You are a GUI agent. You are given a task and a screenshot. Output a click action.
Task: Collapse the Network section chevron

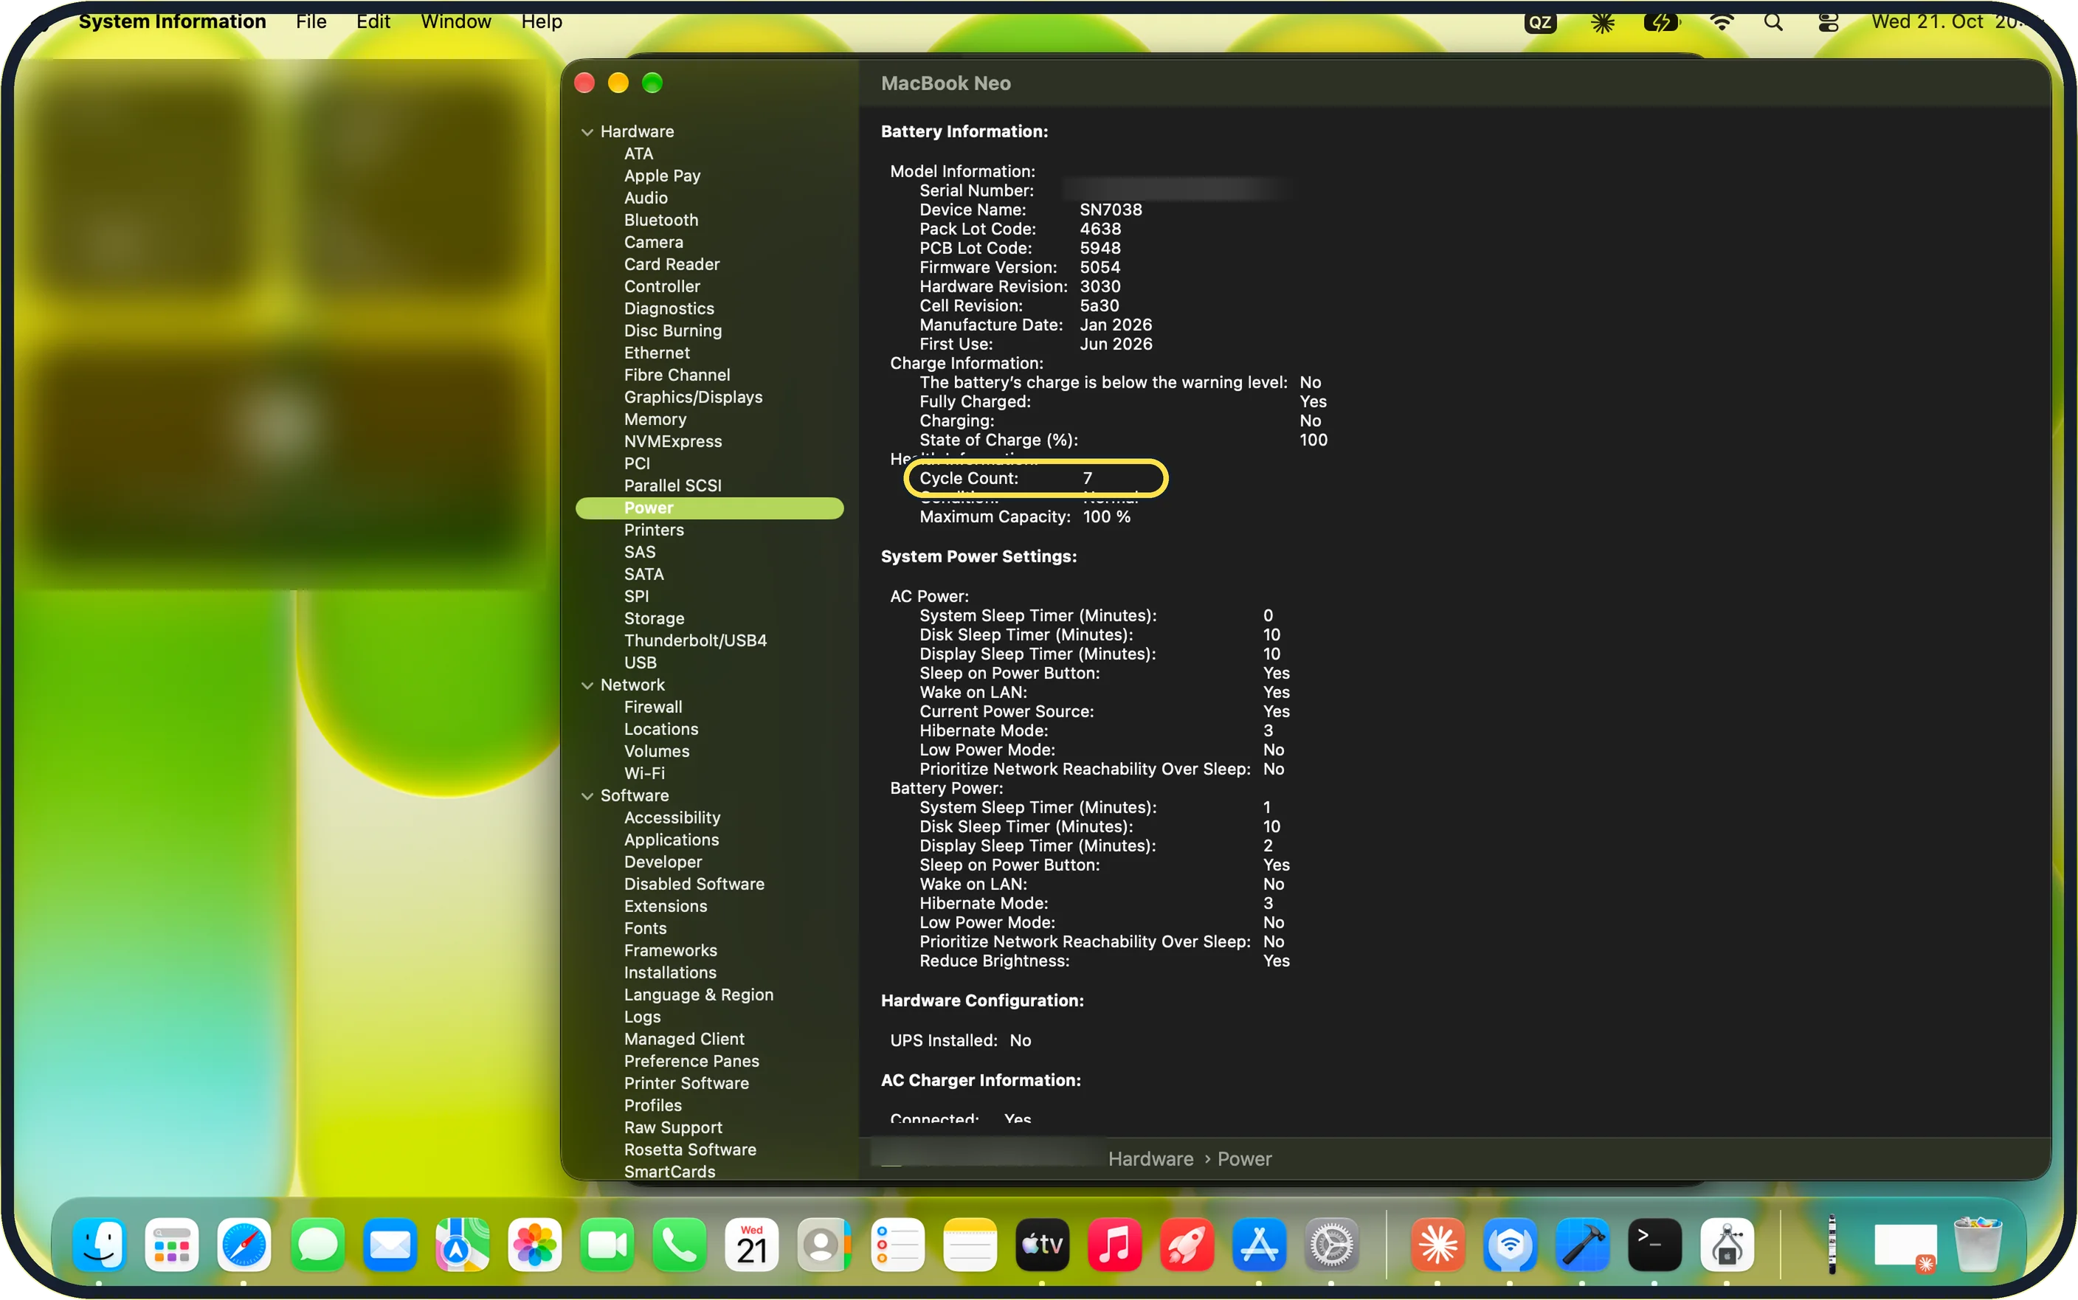coord(587,685)
